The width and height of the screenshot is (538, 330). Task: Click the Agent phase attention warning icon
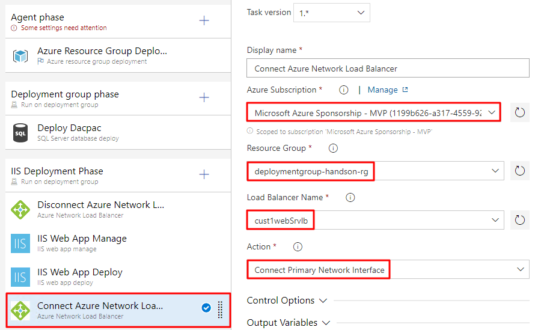point(14,28)
